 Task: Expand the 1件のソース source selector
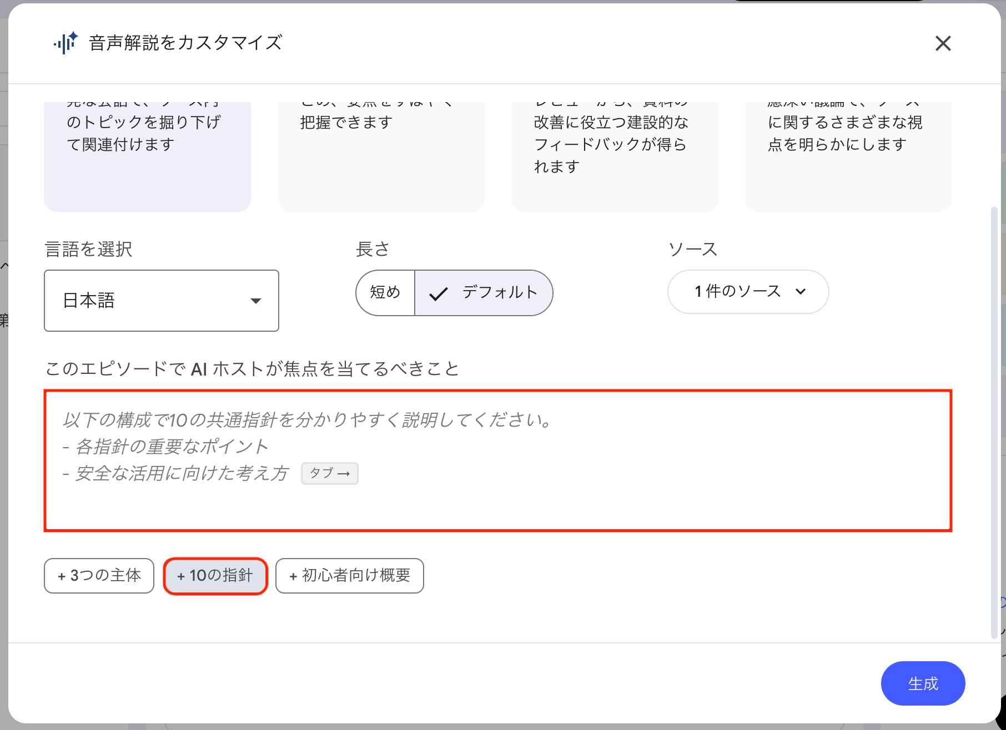[x=748, y=292]
